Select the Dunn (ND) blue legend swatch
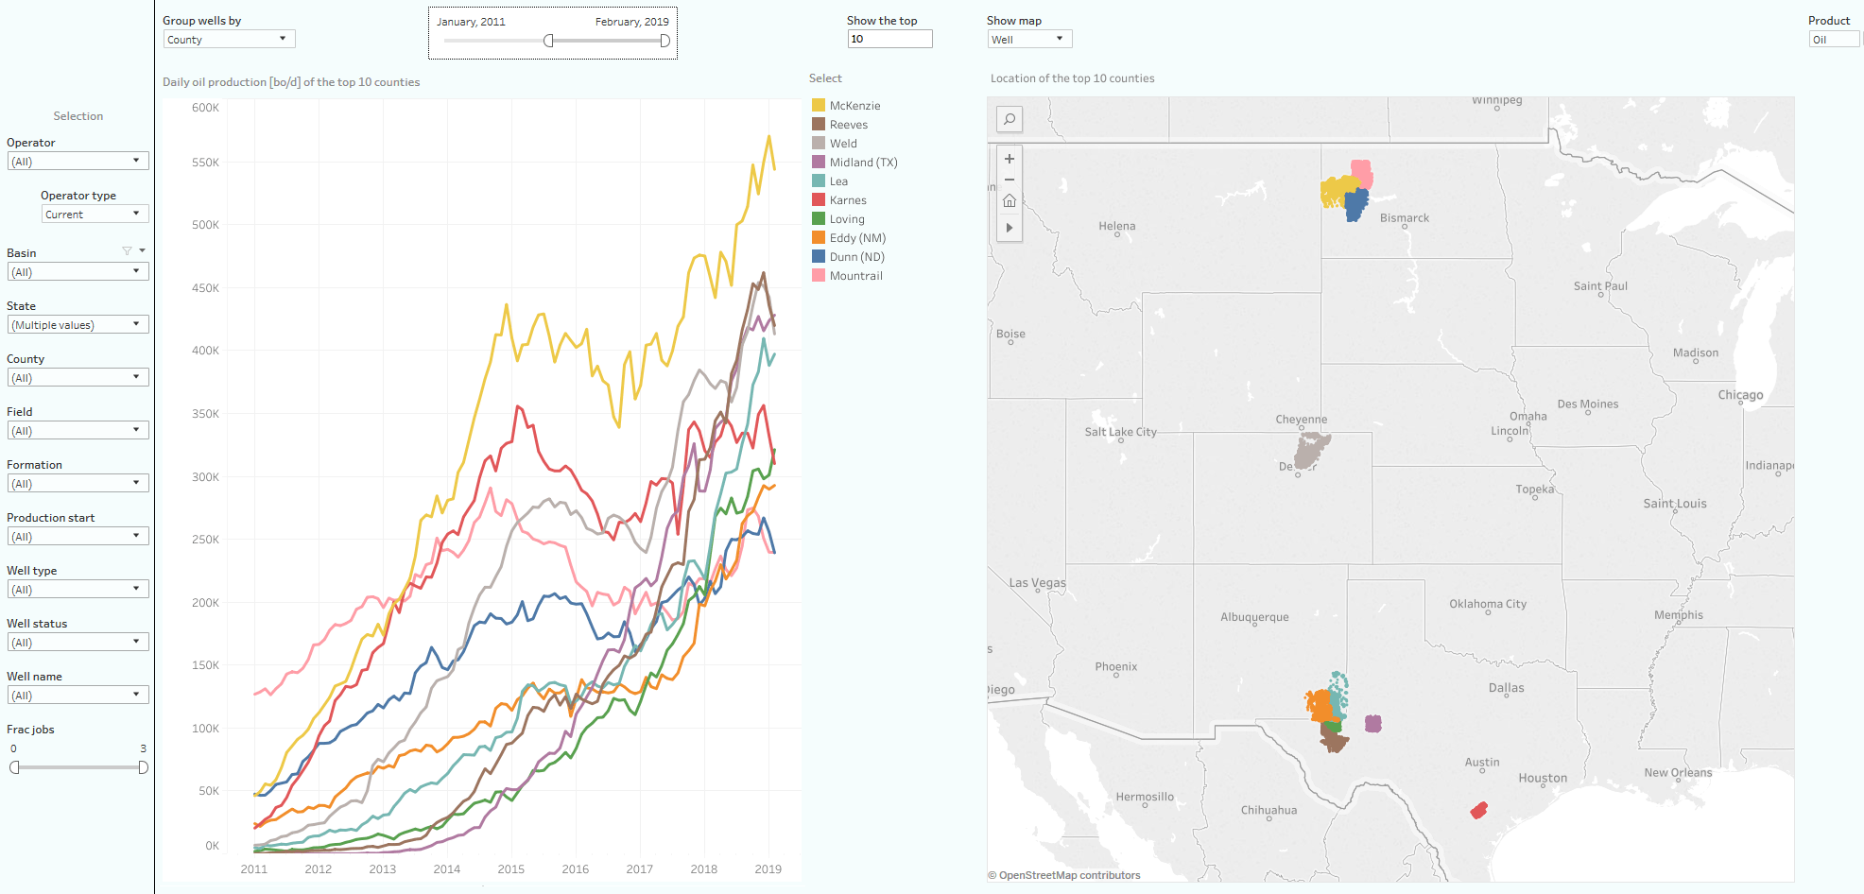The height and width of the screenshot is (894, 1864). tap(818, 256)
